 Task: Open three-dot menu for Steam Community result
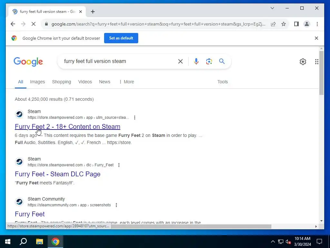tap(116, 205)
